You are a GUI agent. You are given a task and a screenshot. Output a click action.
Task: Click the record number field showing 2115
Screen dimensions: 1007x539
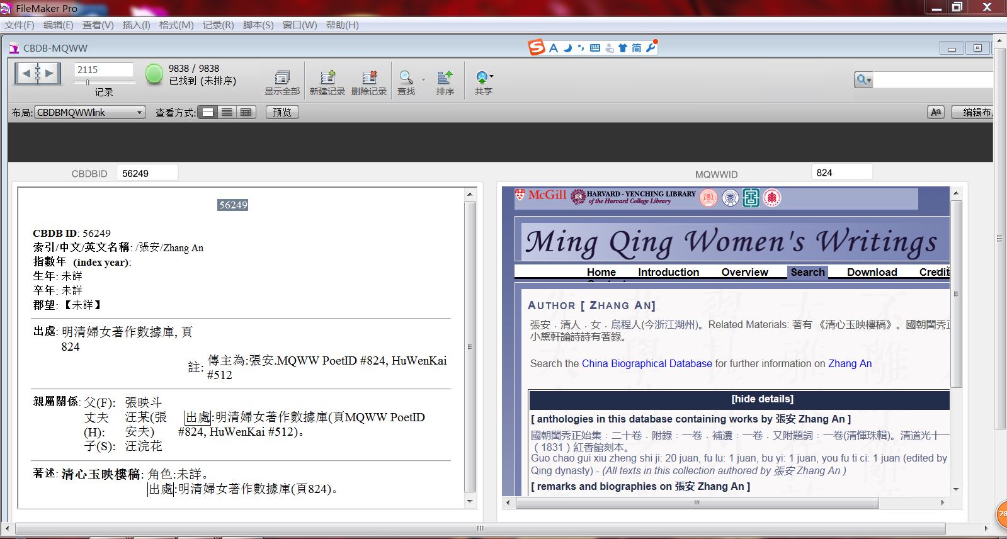(104, 70)
